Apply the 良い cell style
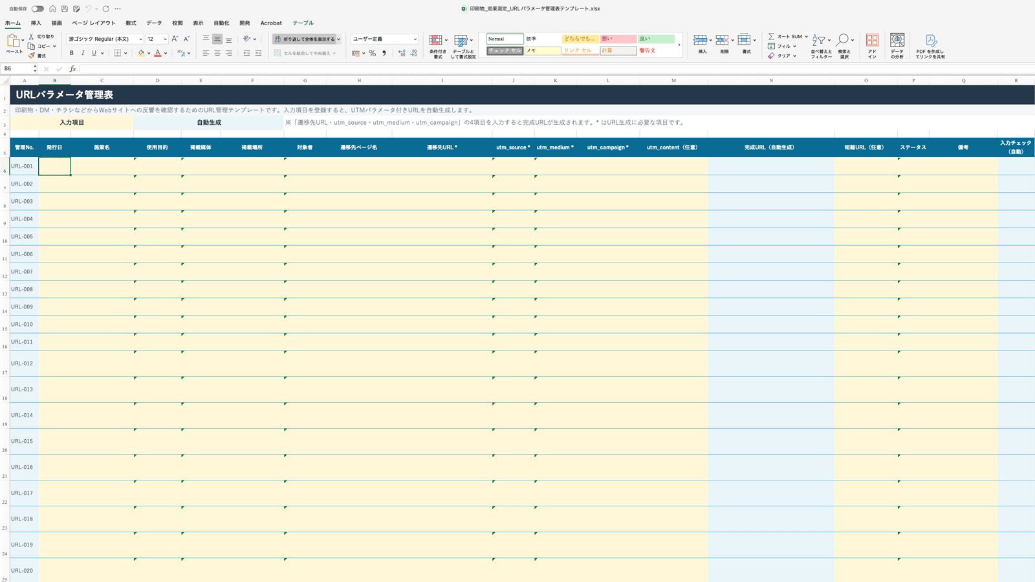1035x582 pixels. [x=656, y=39]
